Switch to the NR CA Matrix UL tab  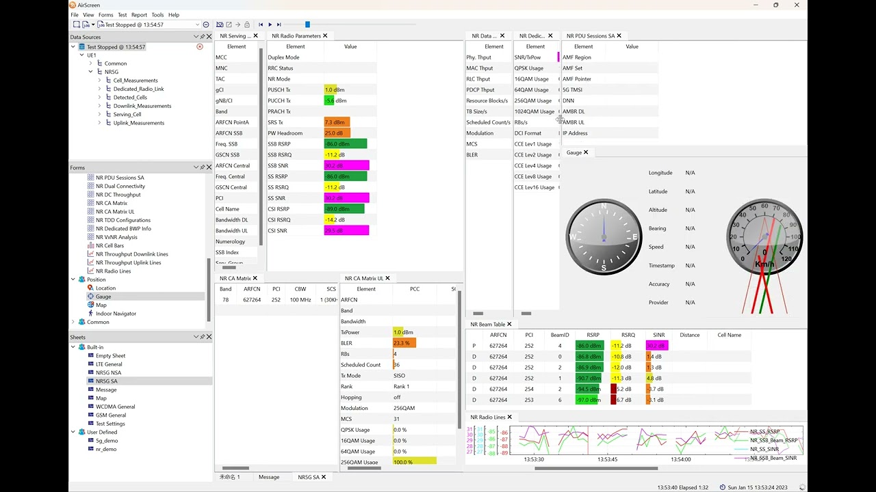coord(364,278)
